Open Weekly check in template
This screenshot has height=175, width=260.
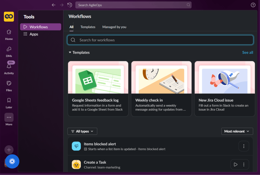tap(161, 89)
